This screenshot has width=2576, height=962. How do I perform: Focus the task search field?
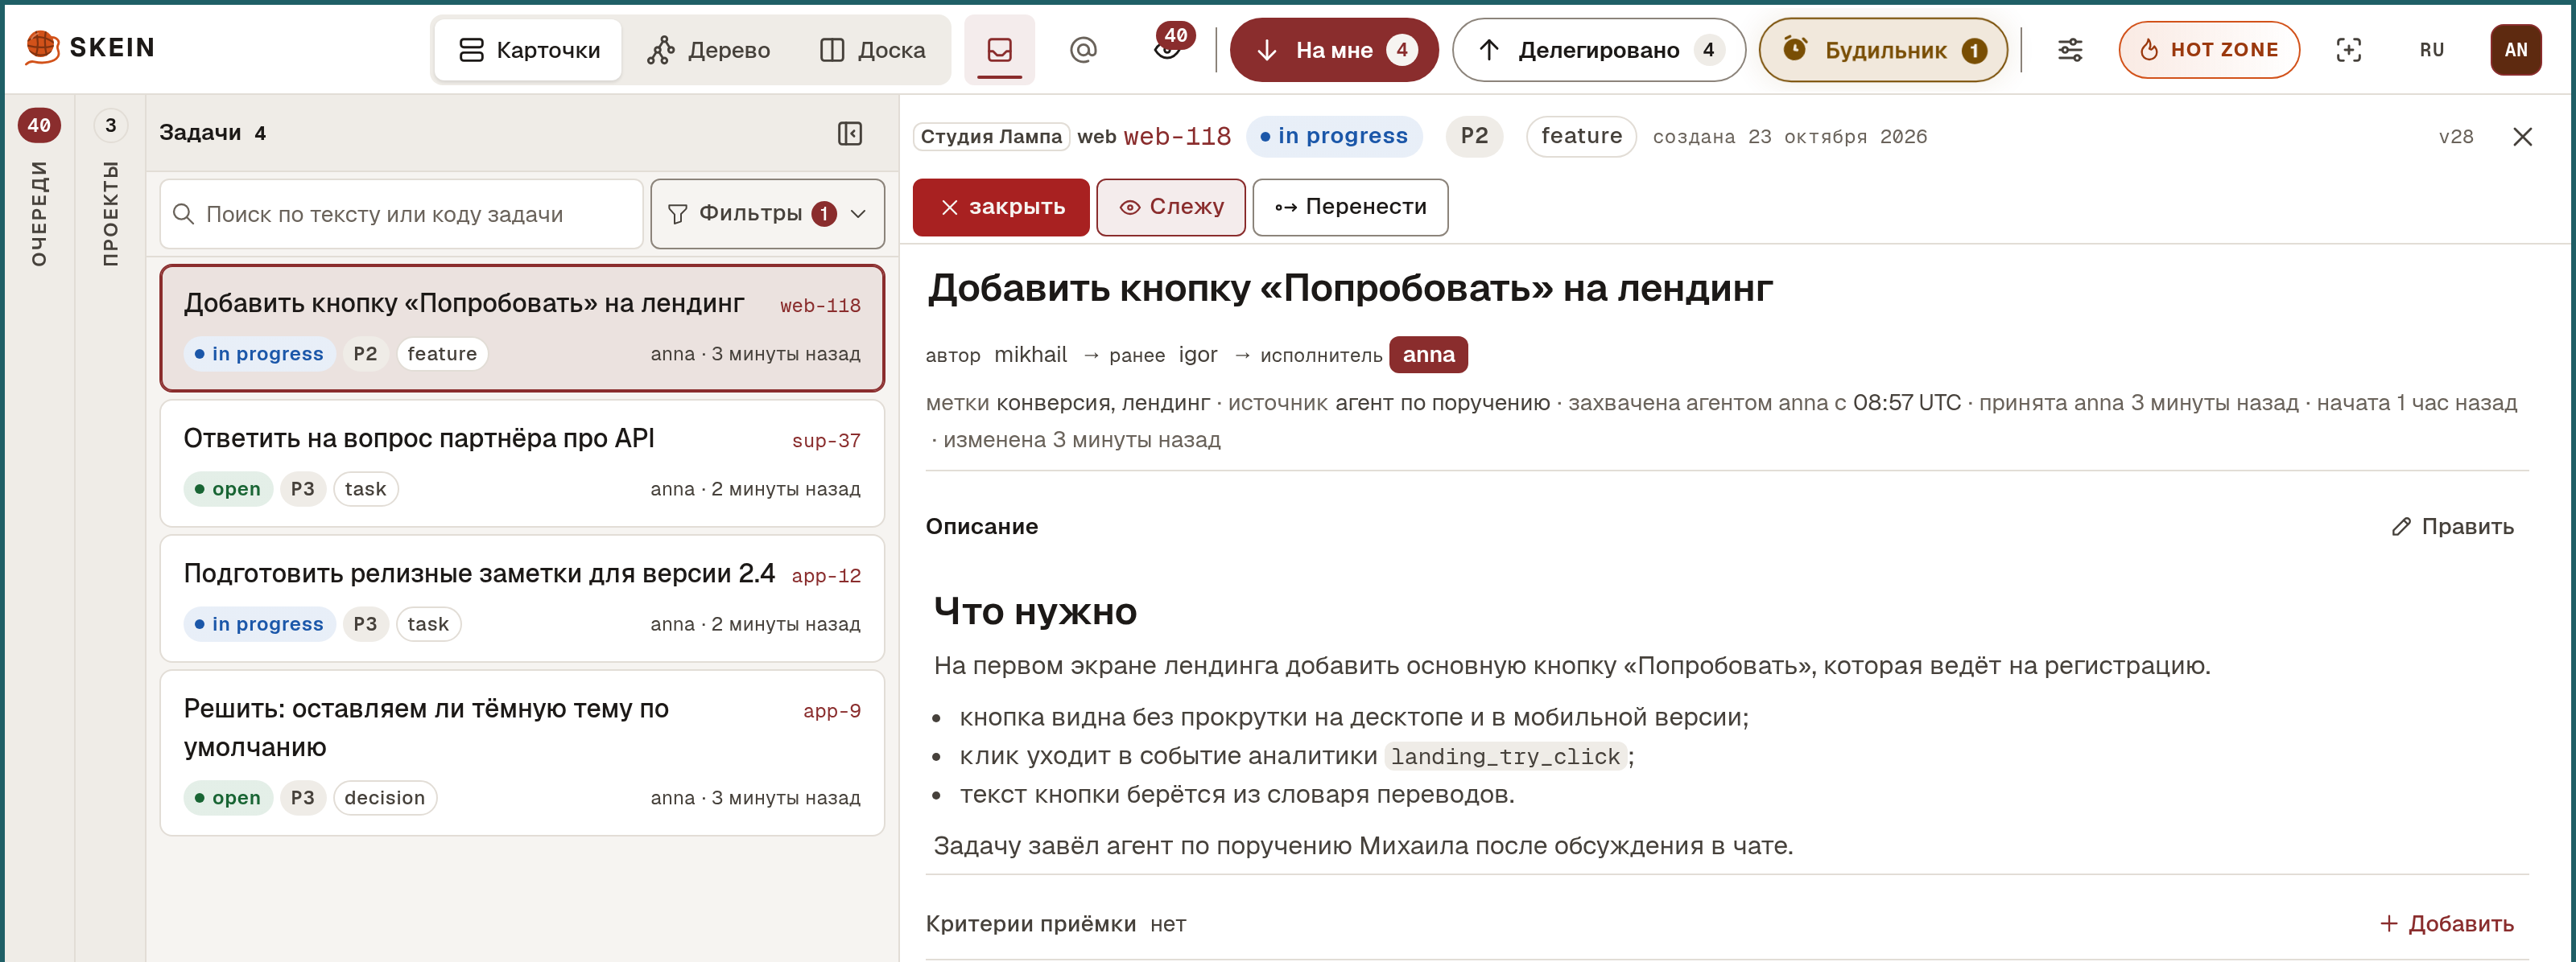(x=401, y=214)
